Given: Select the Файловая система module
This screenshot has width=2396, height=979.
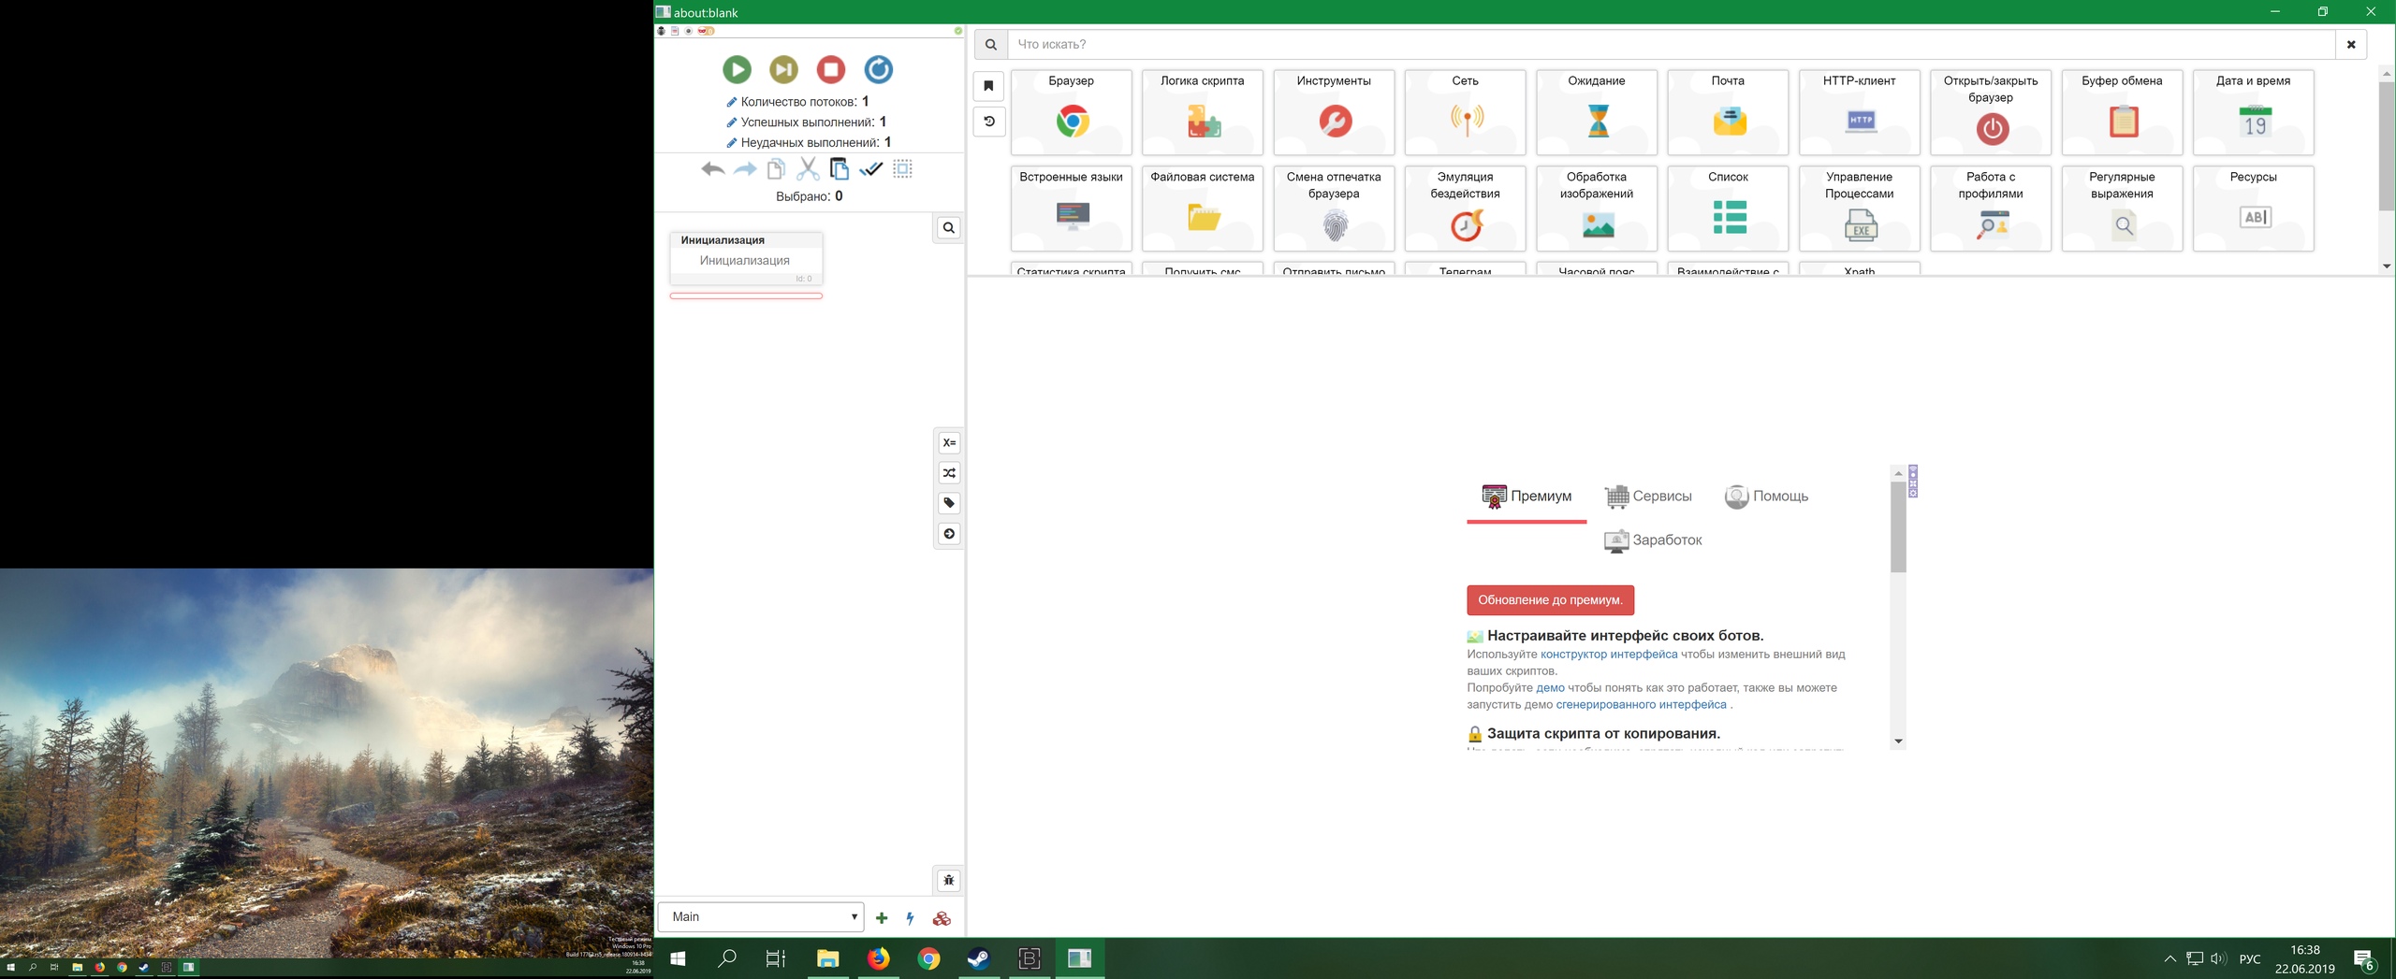Looking at the screenshot, I should click(1202, 209).
